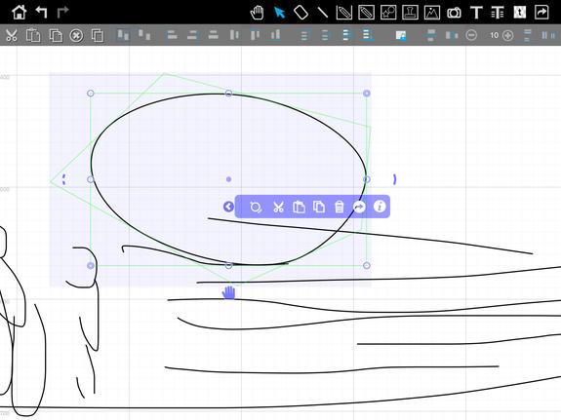Screen dimensions: 561x420
Task: Decrease spacing value with minus button
Action: 471,35
